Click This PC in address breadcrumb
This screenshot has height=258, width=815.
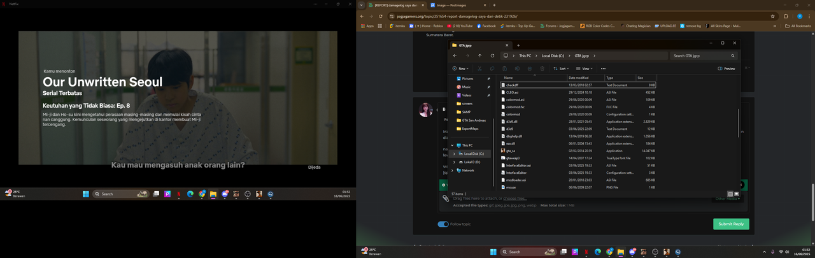(x=525, y=55)
